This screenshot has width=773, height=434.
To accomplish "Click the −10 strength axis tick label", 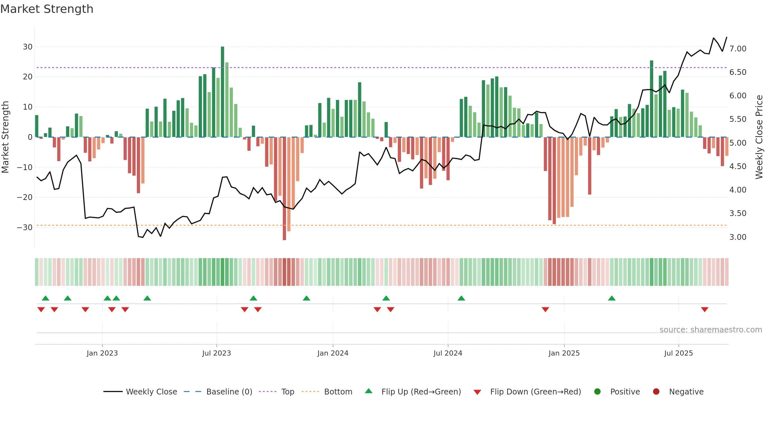I will click(x=25, y=167).
